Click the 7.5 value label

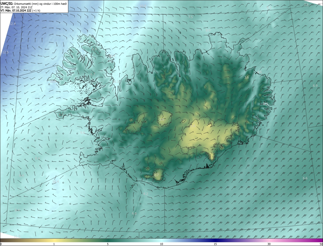(191, 17)
